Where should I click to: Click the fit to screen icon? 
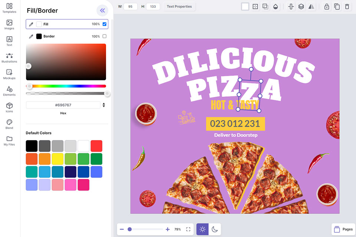188,229
